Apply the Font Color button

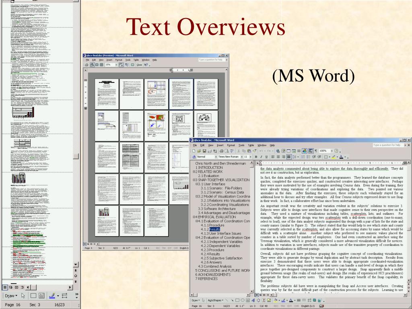pos(341,157)
